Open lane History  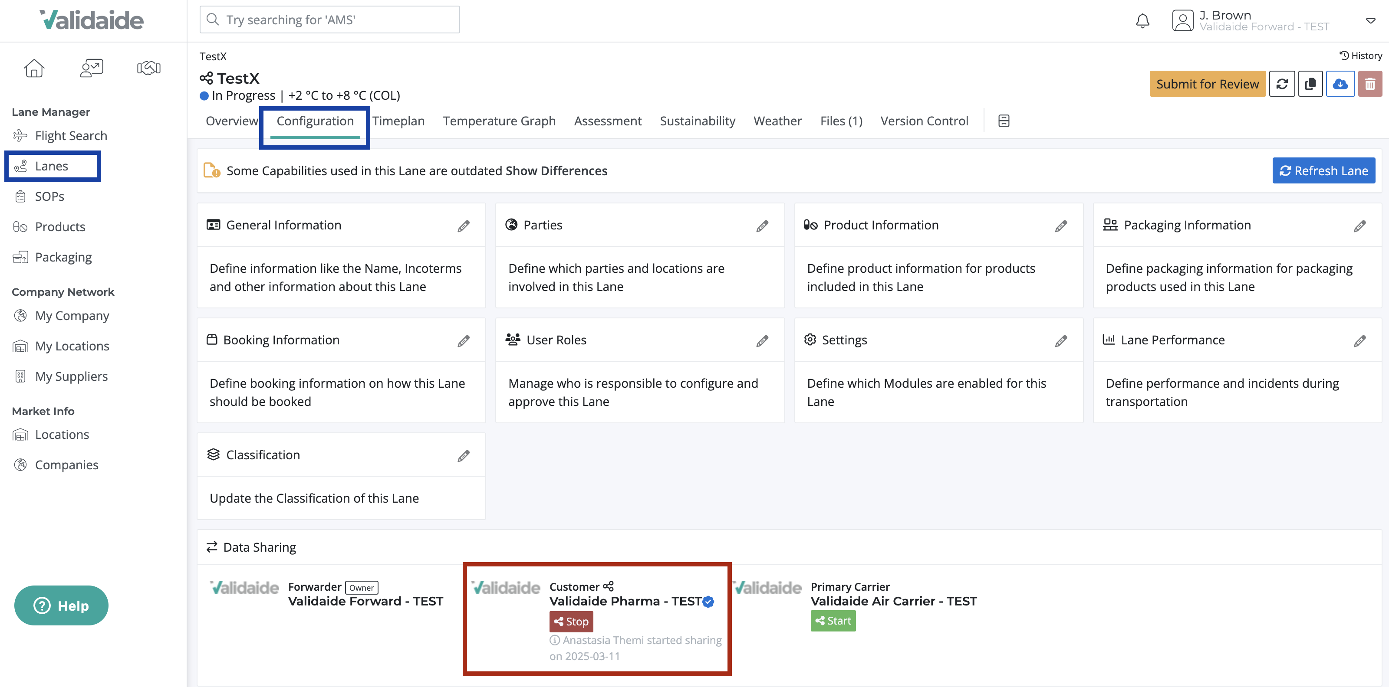click(x=1361, y=56)
